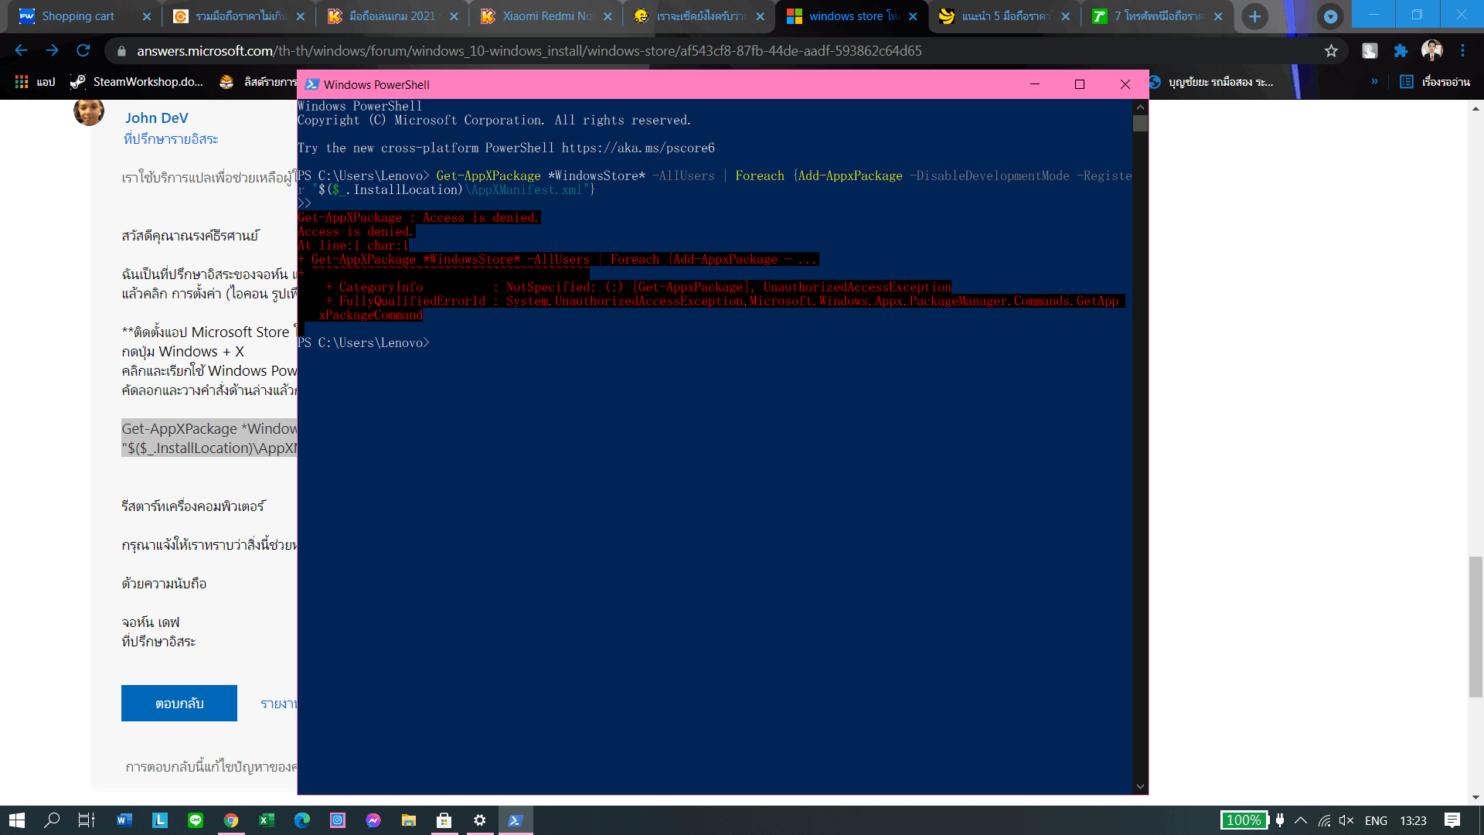Click the Windows Start button

coord(17,820)
